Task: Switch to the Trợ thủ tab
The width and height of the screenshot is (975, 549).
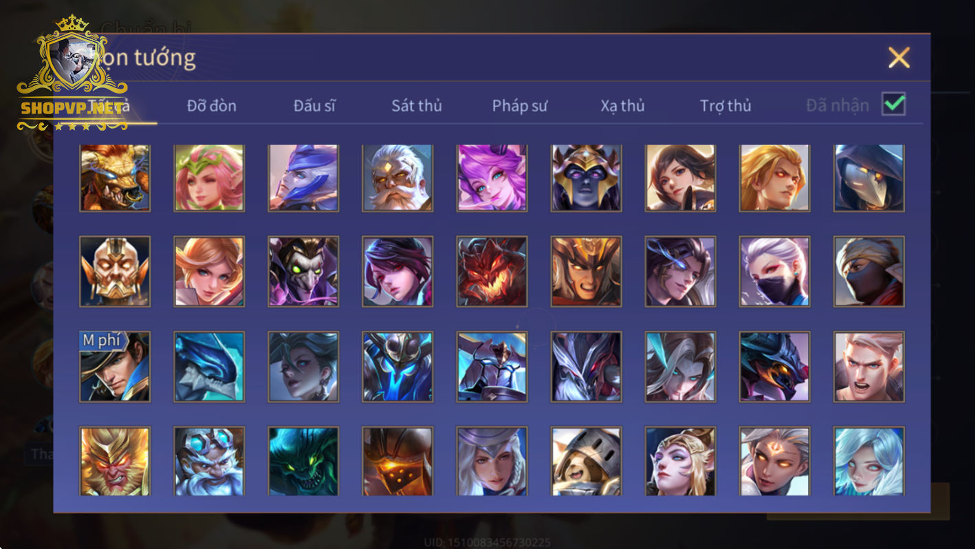Action: (x=725, y=106)
